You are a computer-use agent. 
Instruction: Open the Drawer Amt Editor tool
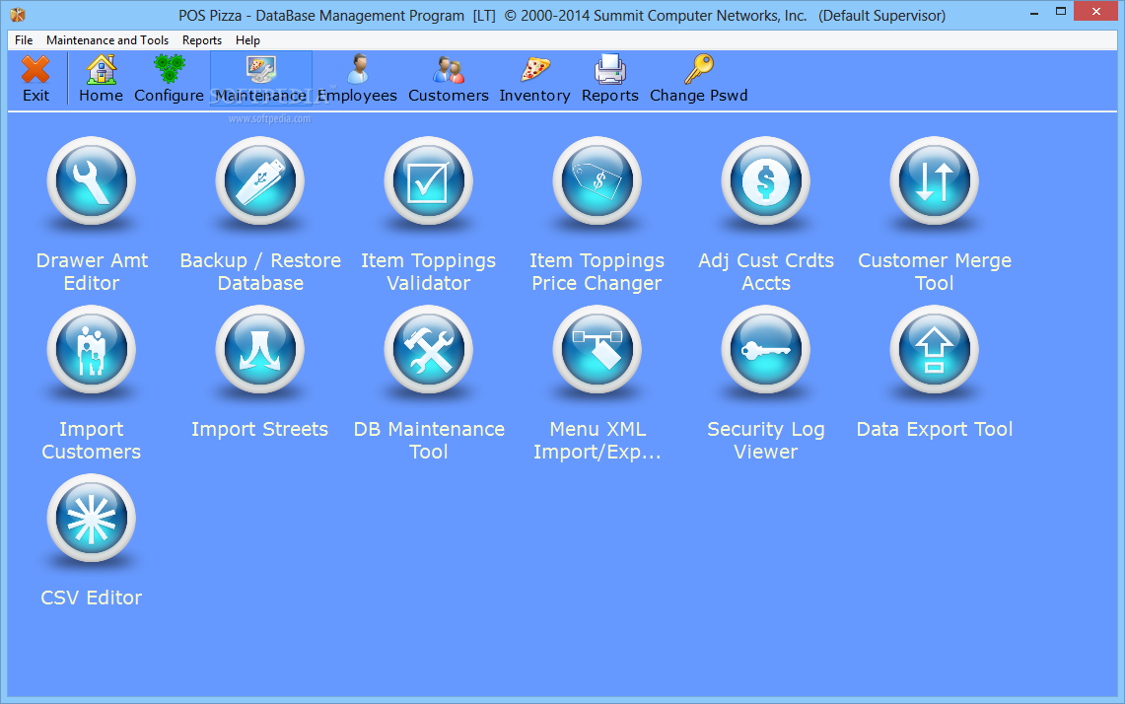pos(91,180)
